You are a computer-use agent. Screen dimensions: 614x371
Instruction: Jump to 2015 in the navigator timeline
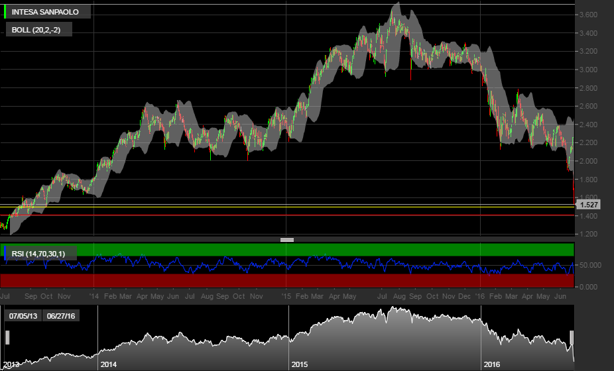point(300,364)
